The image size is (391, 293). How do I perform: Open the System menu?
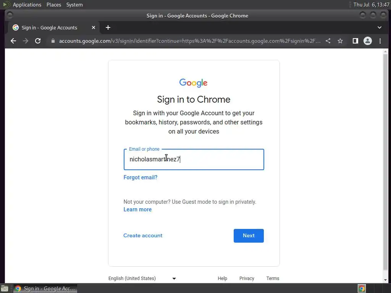coord(74,5)
